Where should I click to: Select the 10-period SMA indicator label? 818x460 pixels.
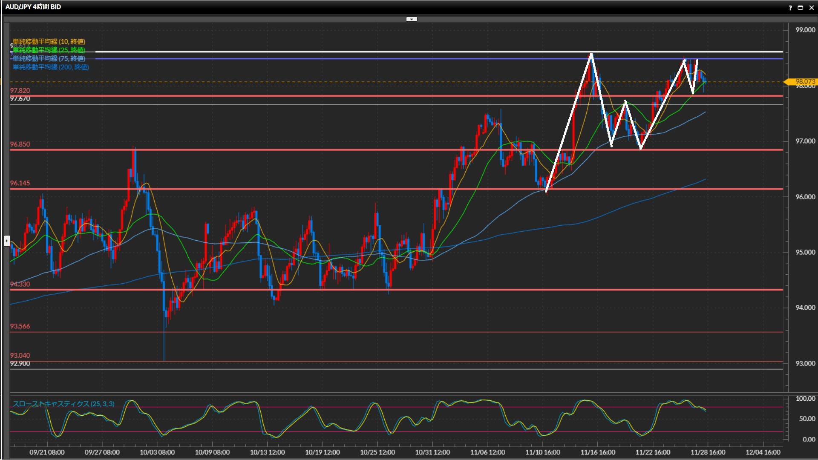click(x=49, y=42)
